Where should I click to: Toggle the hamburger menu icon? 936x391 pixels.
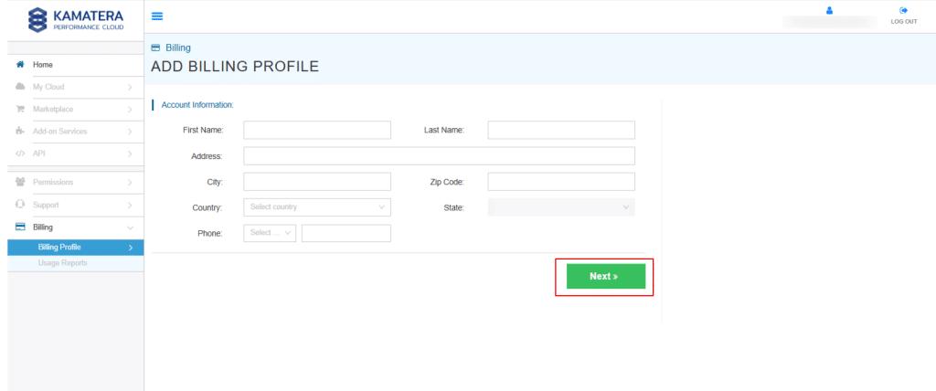coord(157,16)
